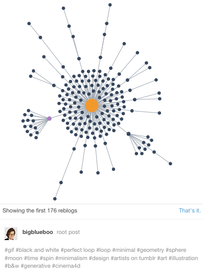203x279 pixels.
Task: Click the topmost node of the graph
Action: pyautogui.click(x=110, y=5)
